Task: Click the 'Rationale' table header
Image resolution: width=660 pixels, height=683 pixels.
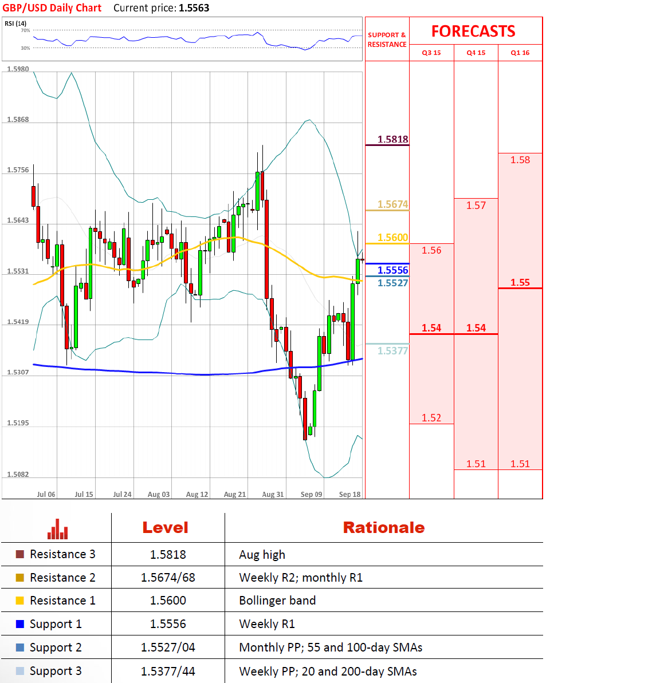Action: [384, 527]
